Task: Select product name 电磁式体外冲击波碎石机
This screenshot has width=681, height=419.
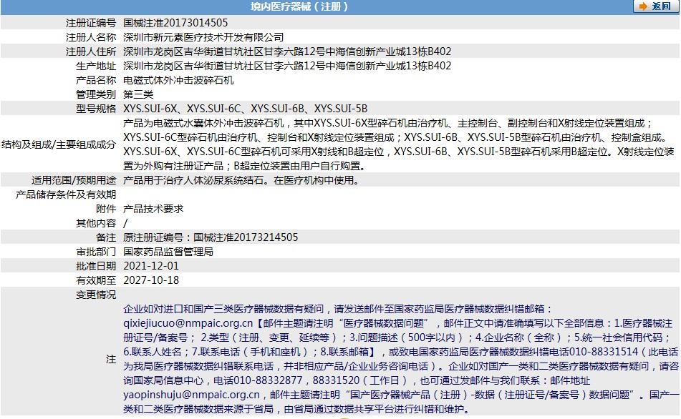Action: [178, 80]
